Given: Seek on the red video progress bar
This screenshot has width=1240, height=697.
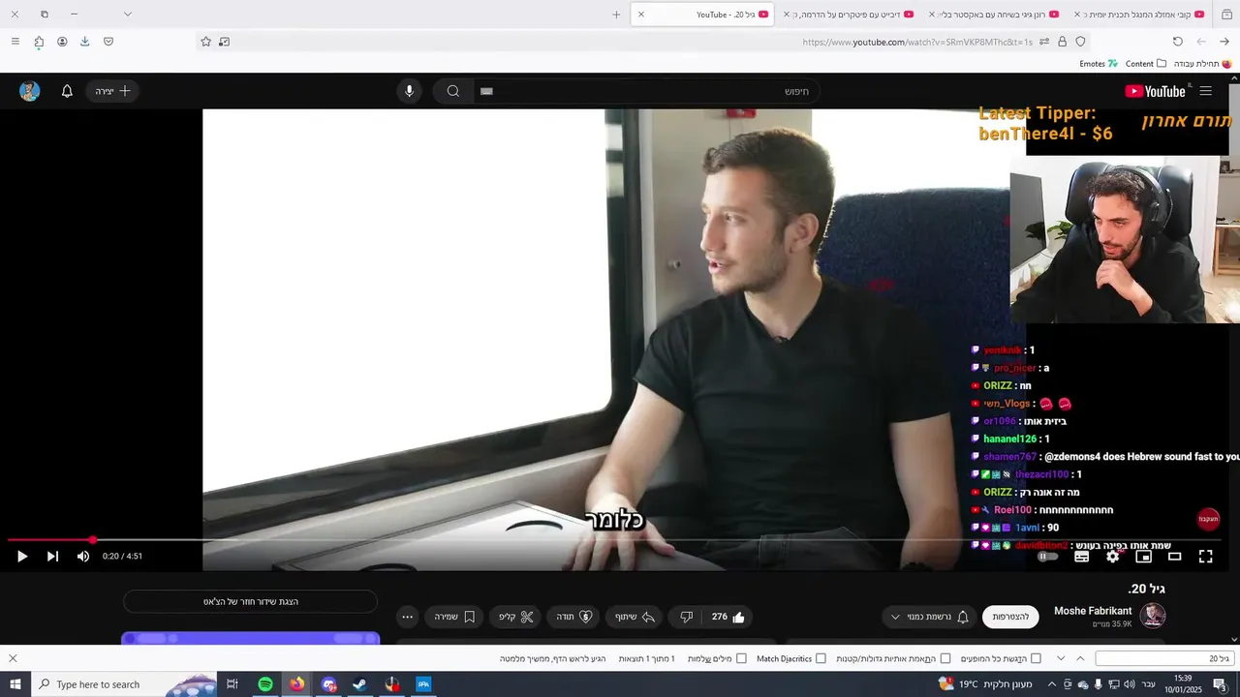Looking at the screenshot, I should pos(614,540).
